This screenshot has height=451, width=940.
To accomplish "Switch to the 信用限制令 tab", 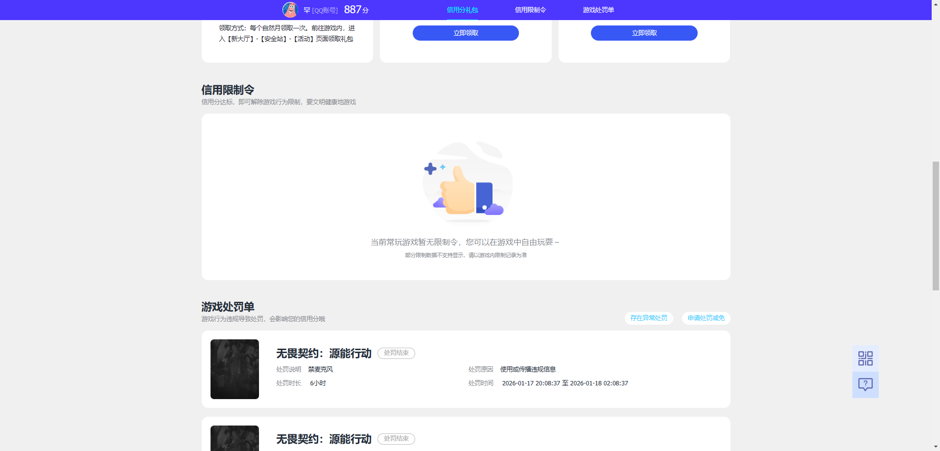I will coord(530,9).
